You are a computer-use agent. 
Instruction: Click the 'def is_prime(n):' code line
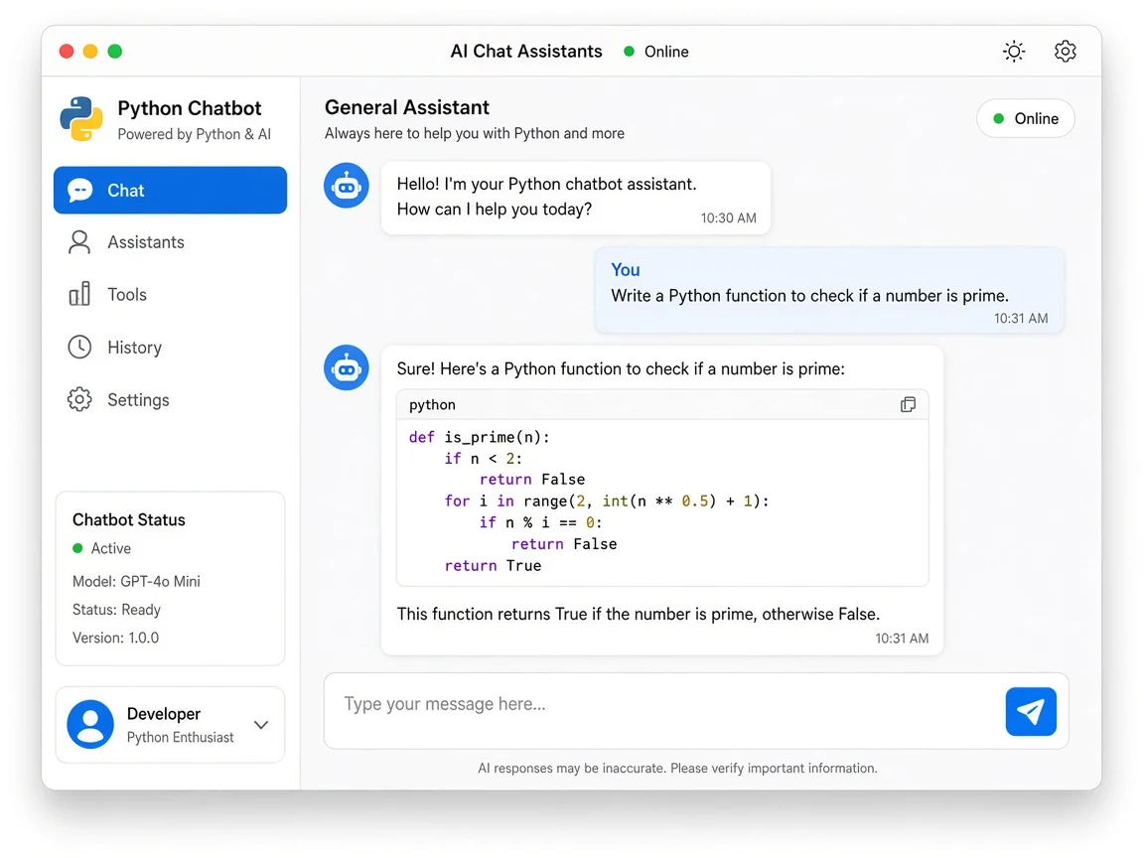pyautogui.click(x=479, y=437)
